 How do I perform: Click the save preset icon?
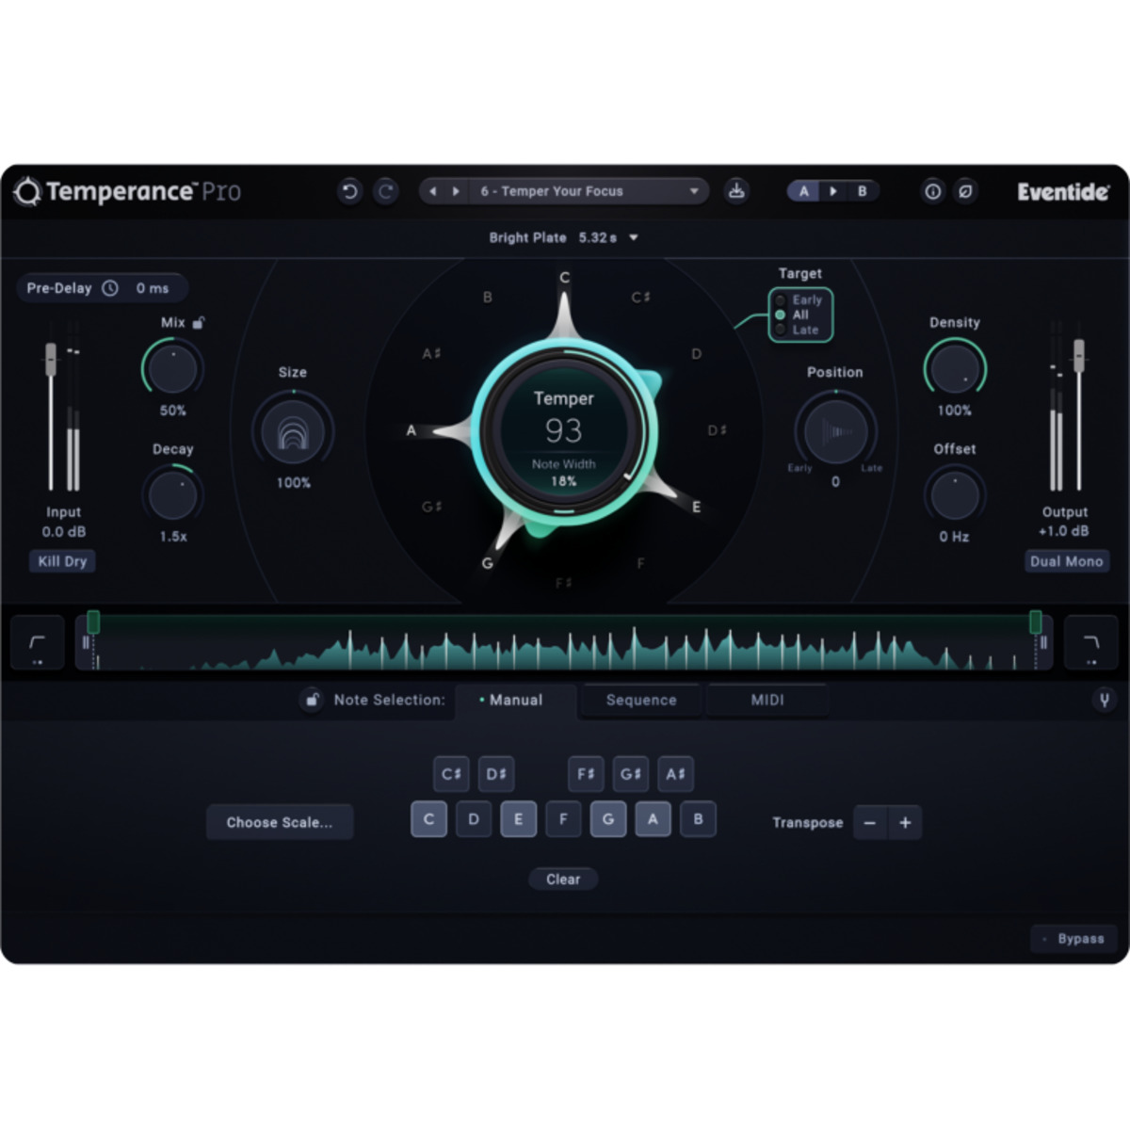click(x=736, y=191)
